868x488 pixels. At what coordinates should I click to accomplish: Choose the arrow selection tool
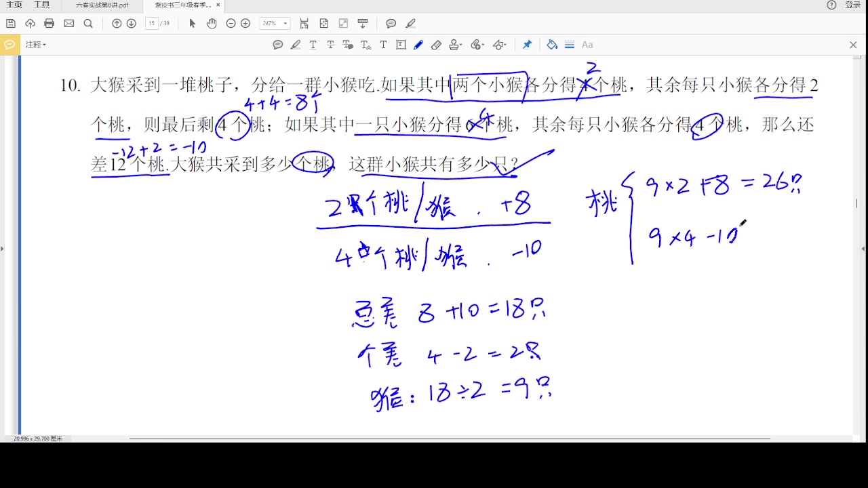coord(192,24)
